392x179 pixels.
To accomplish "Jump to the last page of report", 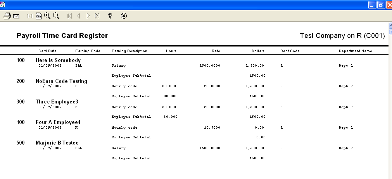I will tap(97, 16).
